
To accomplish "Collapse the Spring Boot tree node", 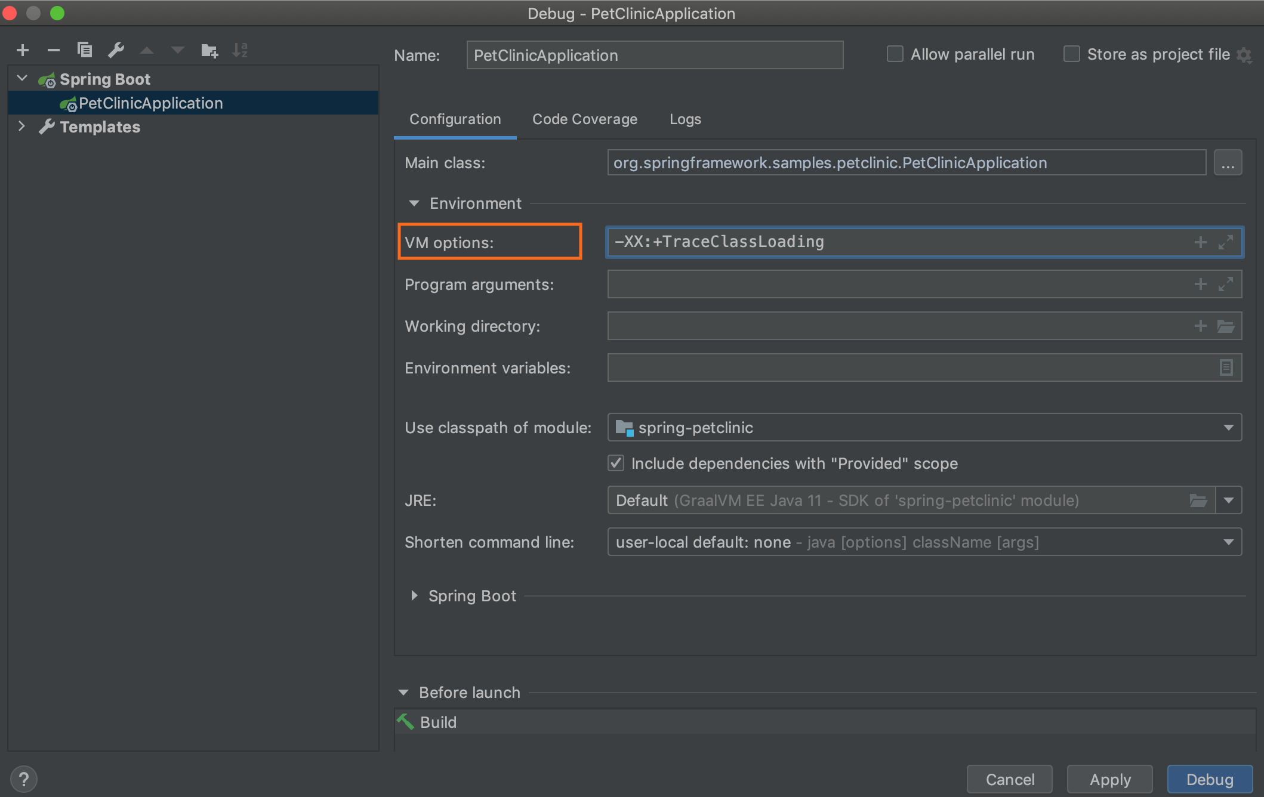I will (x=22, y=79).
